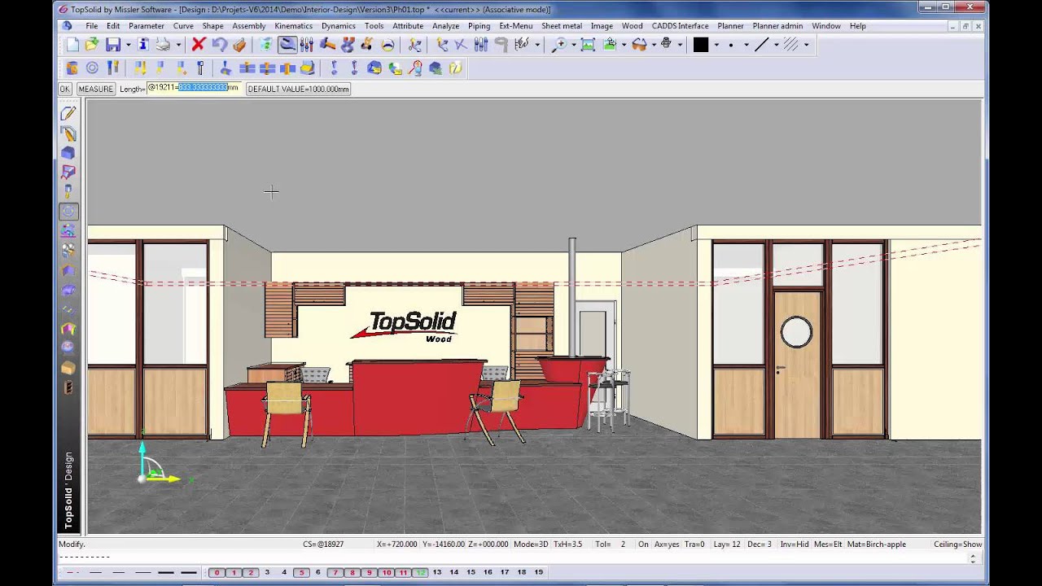The width and height of the screenshot is (1042, 586).
Task: Click the OK button
Action: (65, 89)
